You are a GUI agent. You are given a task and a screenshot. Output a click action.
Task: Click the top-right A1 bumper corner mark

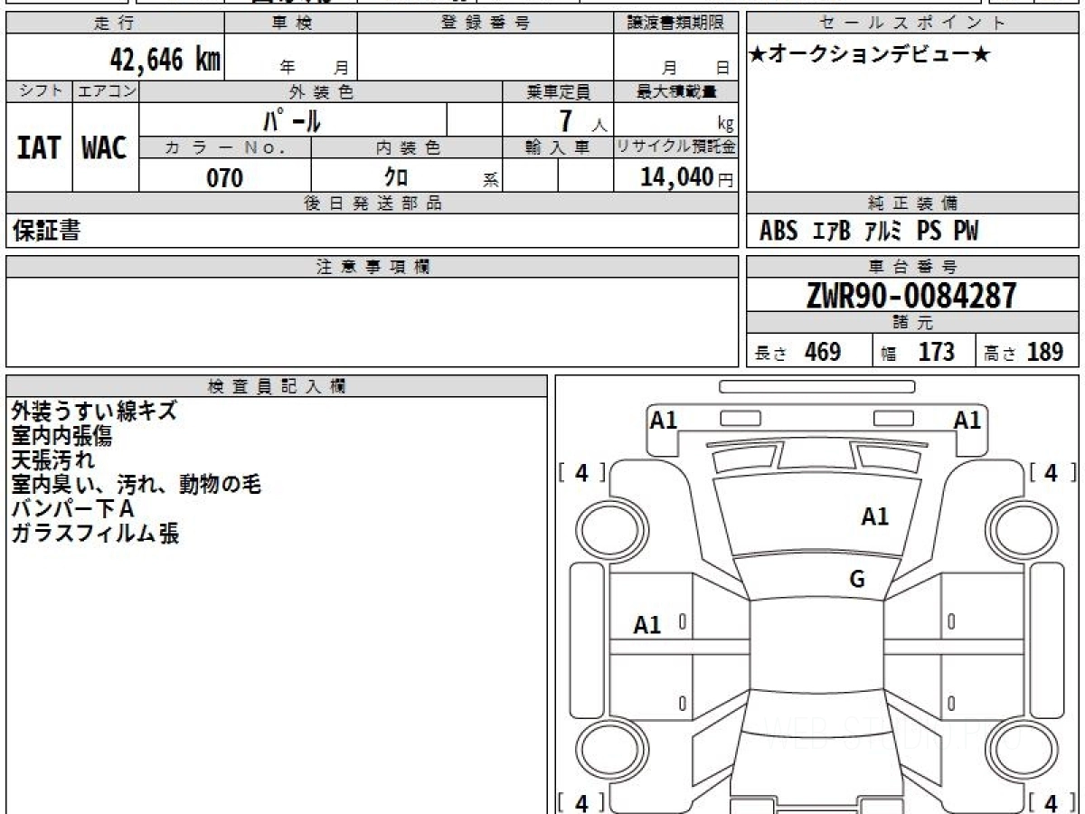[967, 420]
